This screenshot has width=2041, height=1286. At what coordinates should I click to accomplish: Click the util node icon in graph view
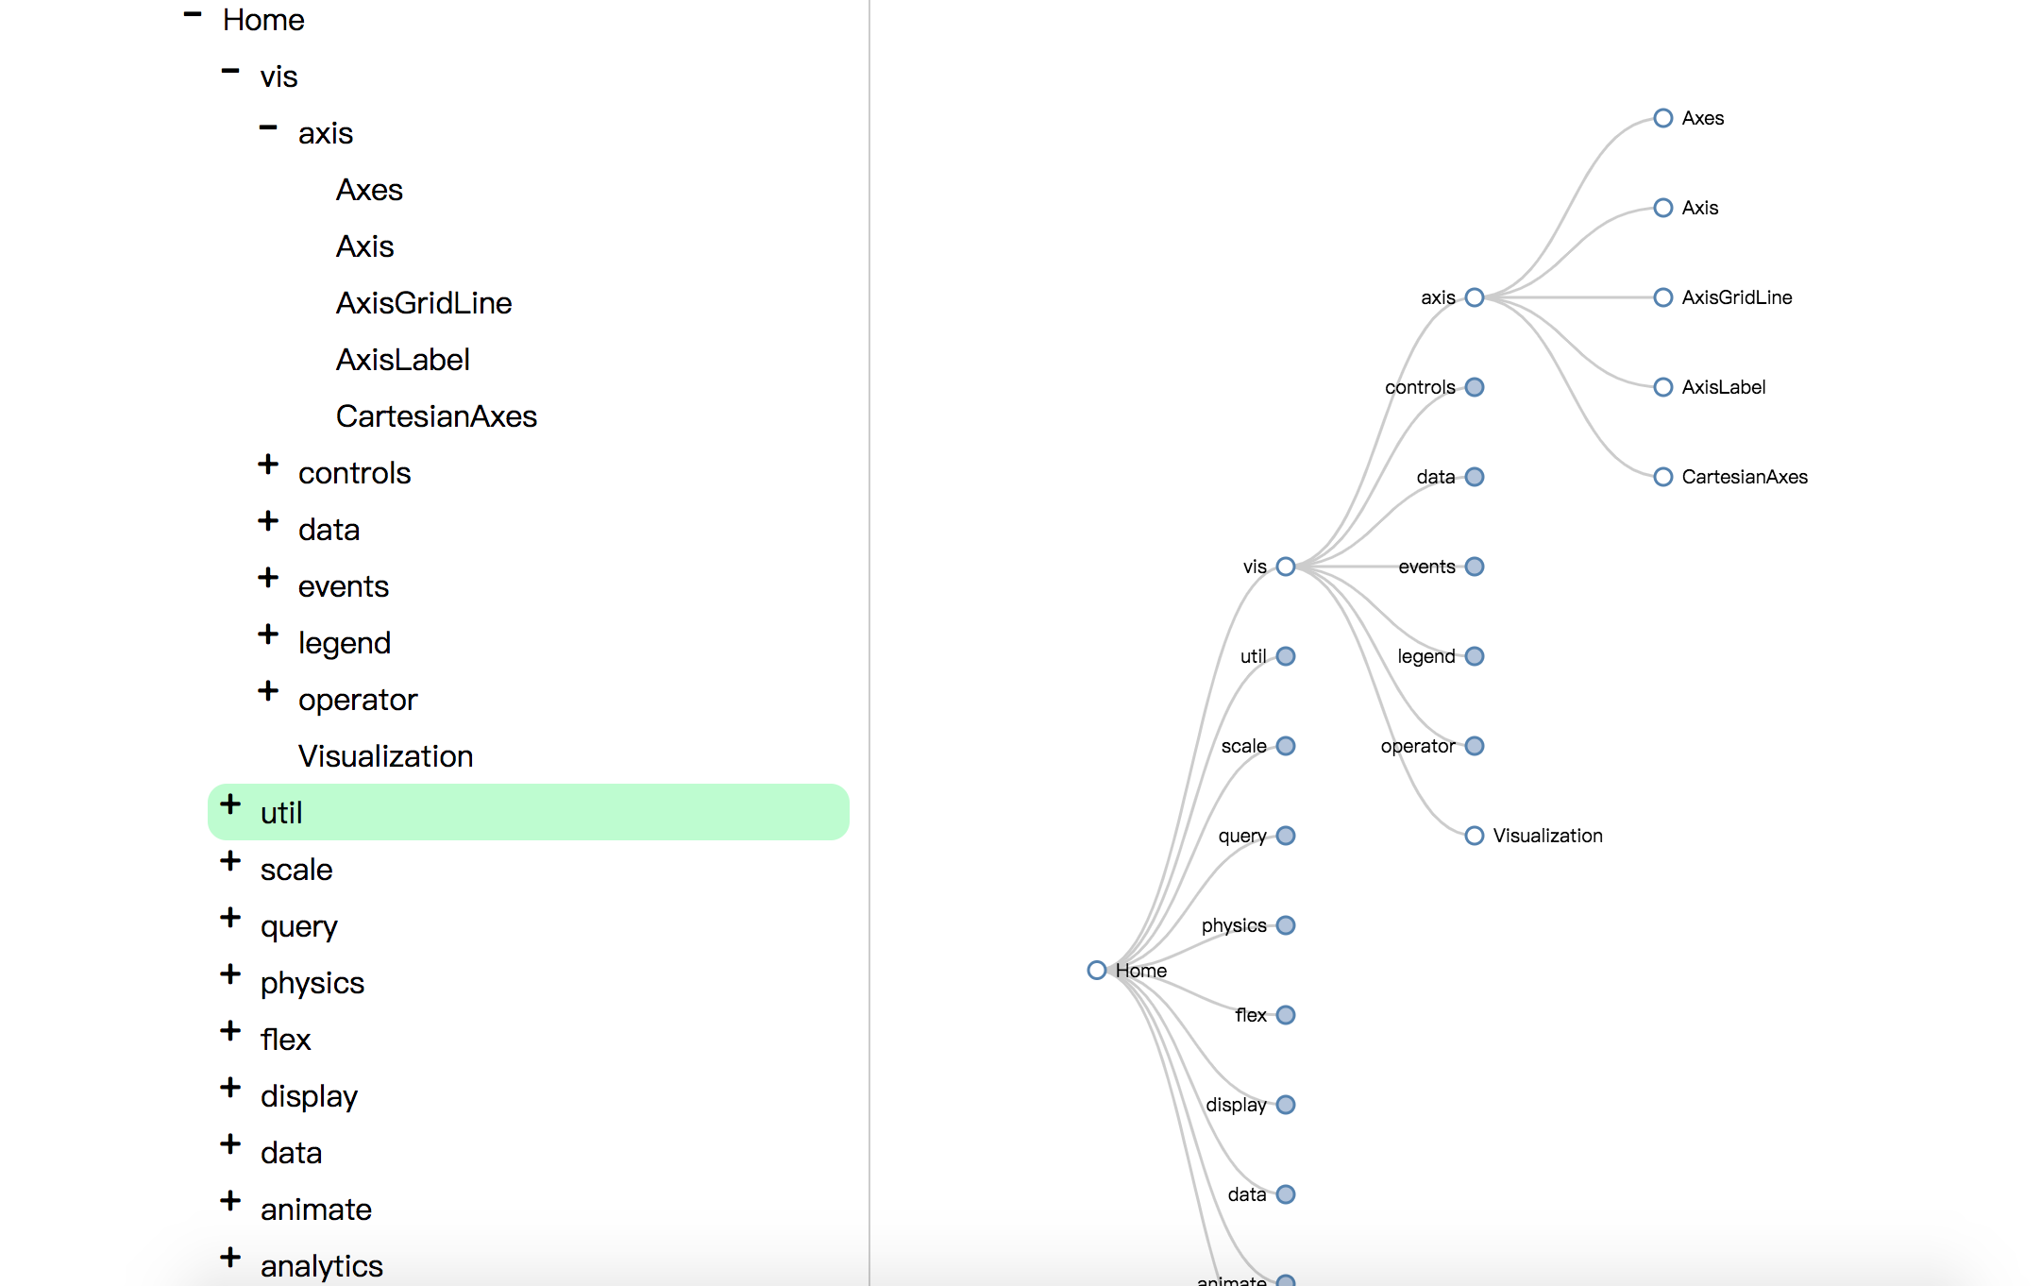[1286, 655]
